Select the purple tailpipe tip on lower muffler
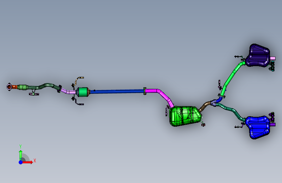The image size is (282, 183). tap(273, 124)
